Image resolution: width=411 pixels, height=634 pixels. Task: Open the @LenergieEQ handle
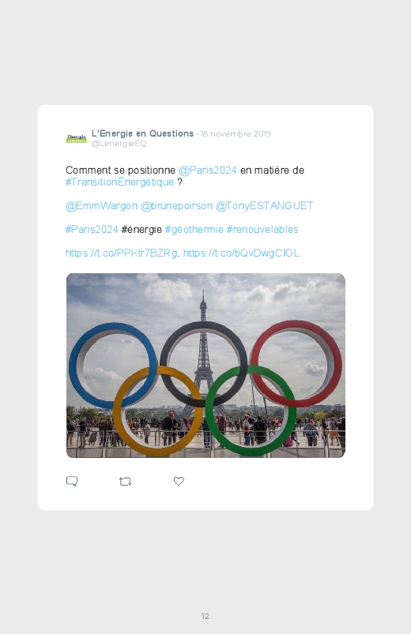(x=119, y=144)
